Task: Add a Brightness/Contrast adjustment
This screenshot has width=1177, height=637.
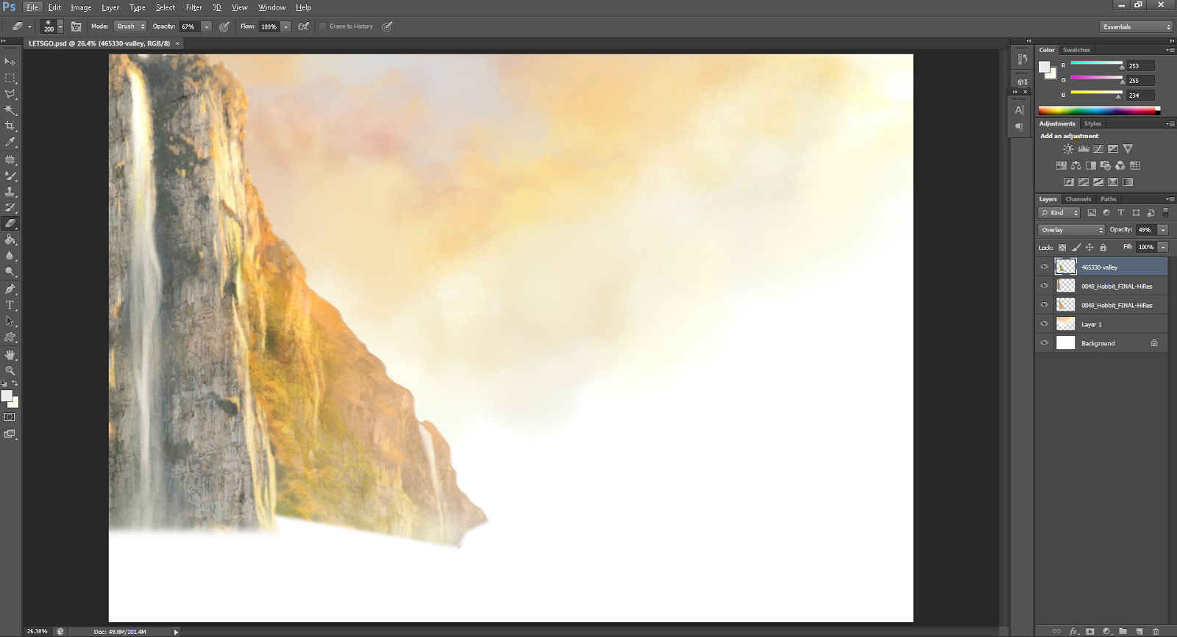Action: (1068, 149)
